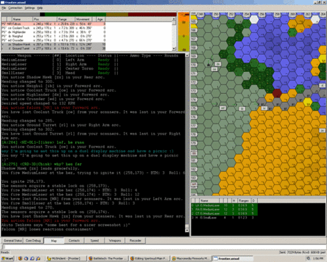
Task: Select the H IS.SmallLaser weapon row
Action: click(x=224, y=218)
